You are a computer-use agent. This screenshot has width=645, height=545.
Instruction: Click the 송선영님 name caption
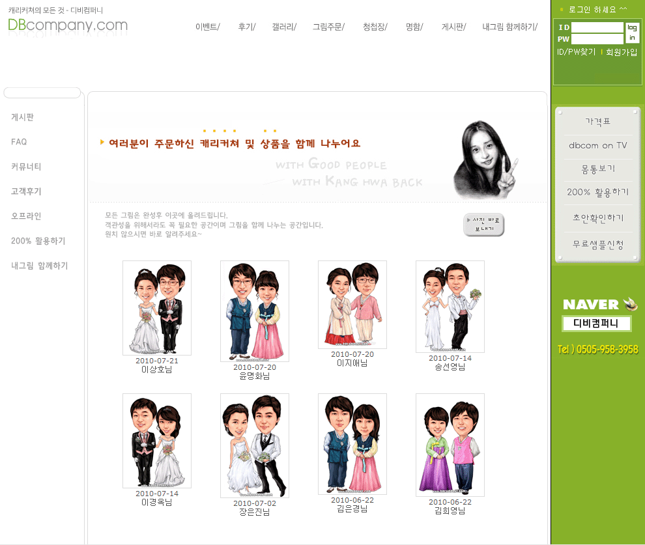coord(450,367)
